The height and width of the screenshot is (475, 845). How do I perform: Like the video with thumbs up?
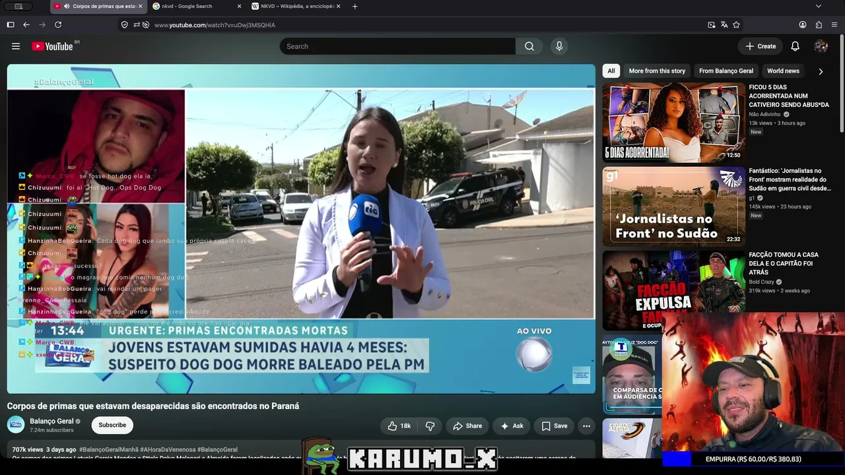click(399, 426)
